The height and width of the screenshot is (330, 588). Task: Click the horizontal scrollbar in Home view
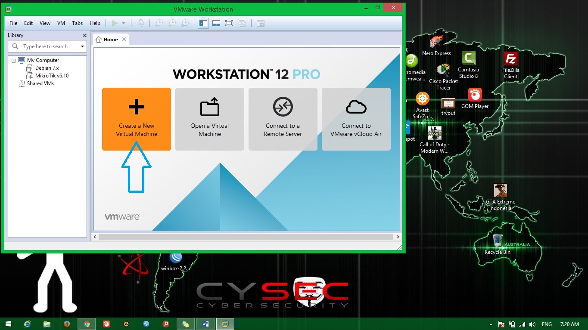click(246, 237)
